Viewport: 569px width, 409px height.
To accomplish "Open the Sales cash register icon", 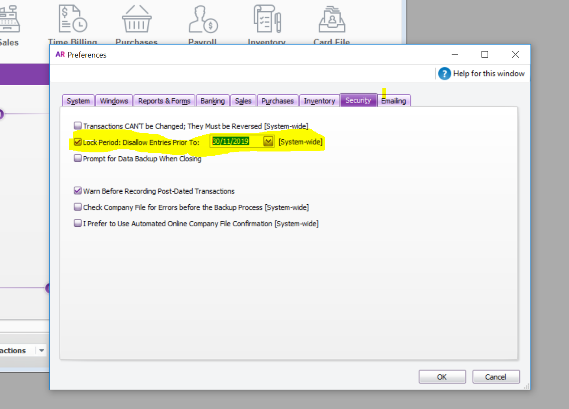I will pyautogui.click(x=9, y=19).
